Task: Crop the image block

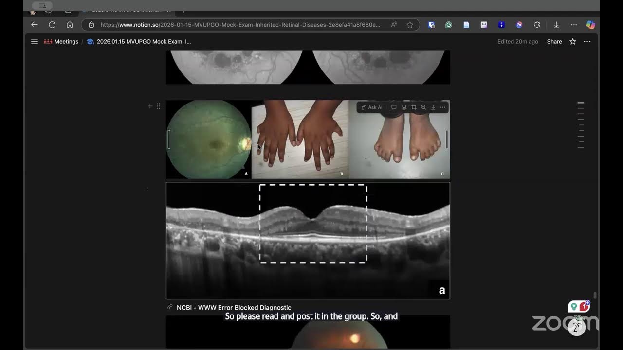Action: point(414,107)
